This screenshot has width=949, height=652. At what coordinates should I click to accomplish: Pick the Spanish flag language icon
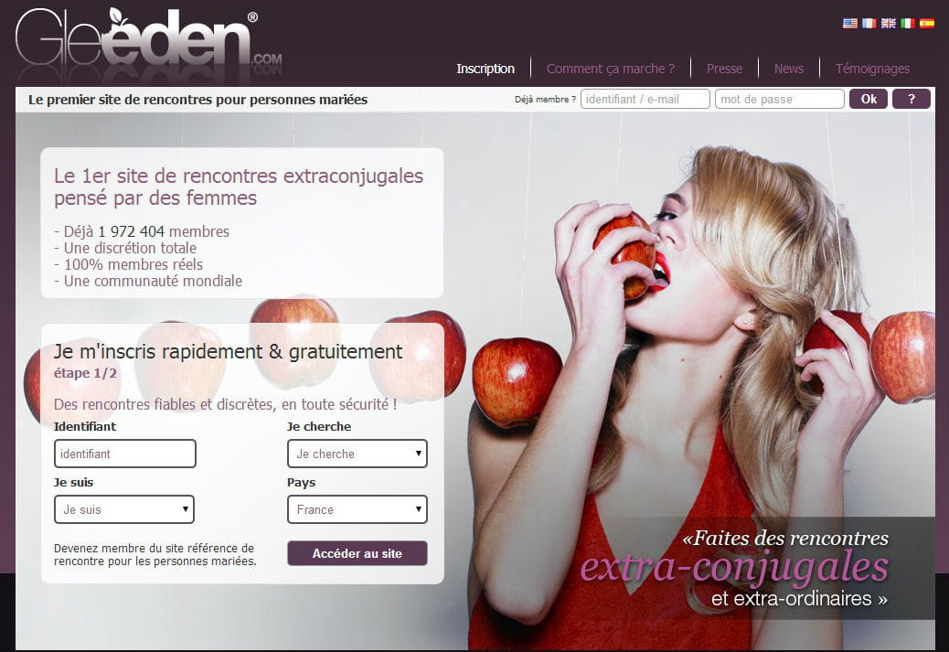coord(926,24)
